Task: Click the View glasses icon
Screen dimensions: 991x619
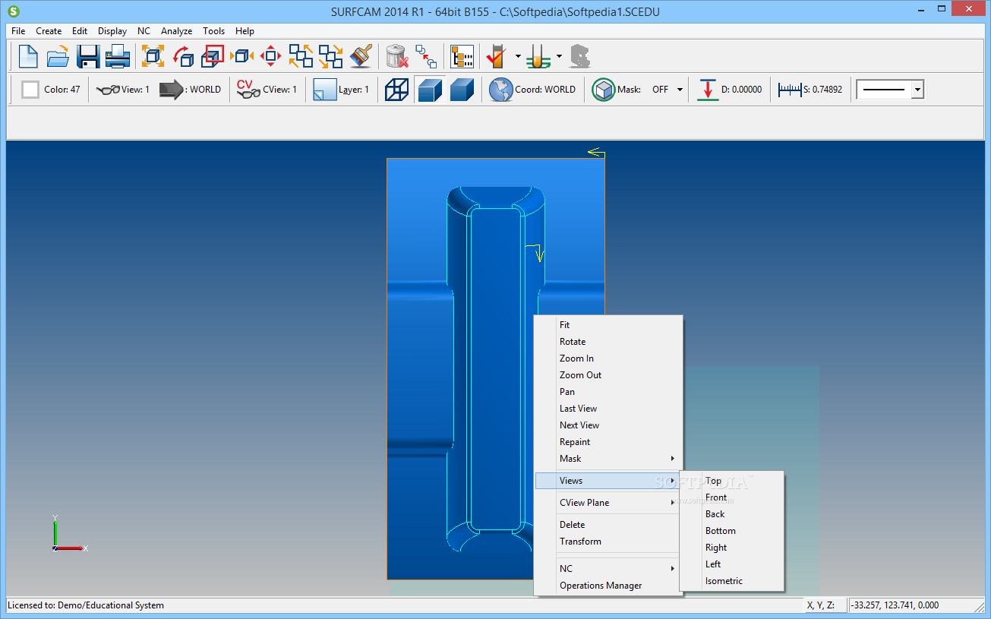Action: click(108, 90)
